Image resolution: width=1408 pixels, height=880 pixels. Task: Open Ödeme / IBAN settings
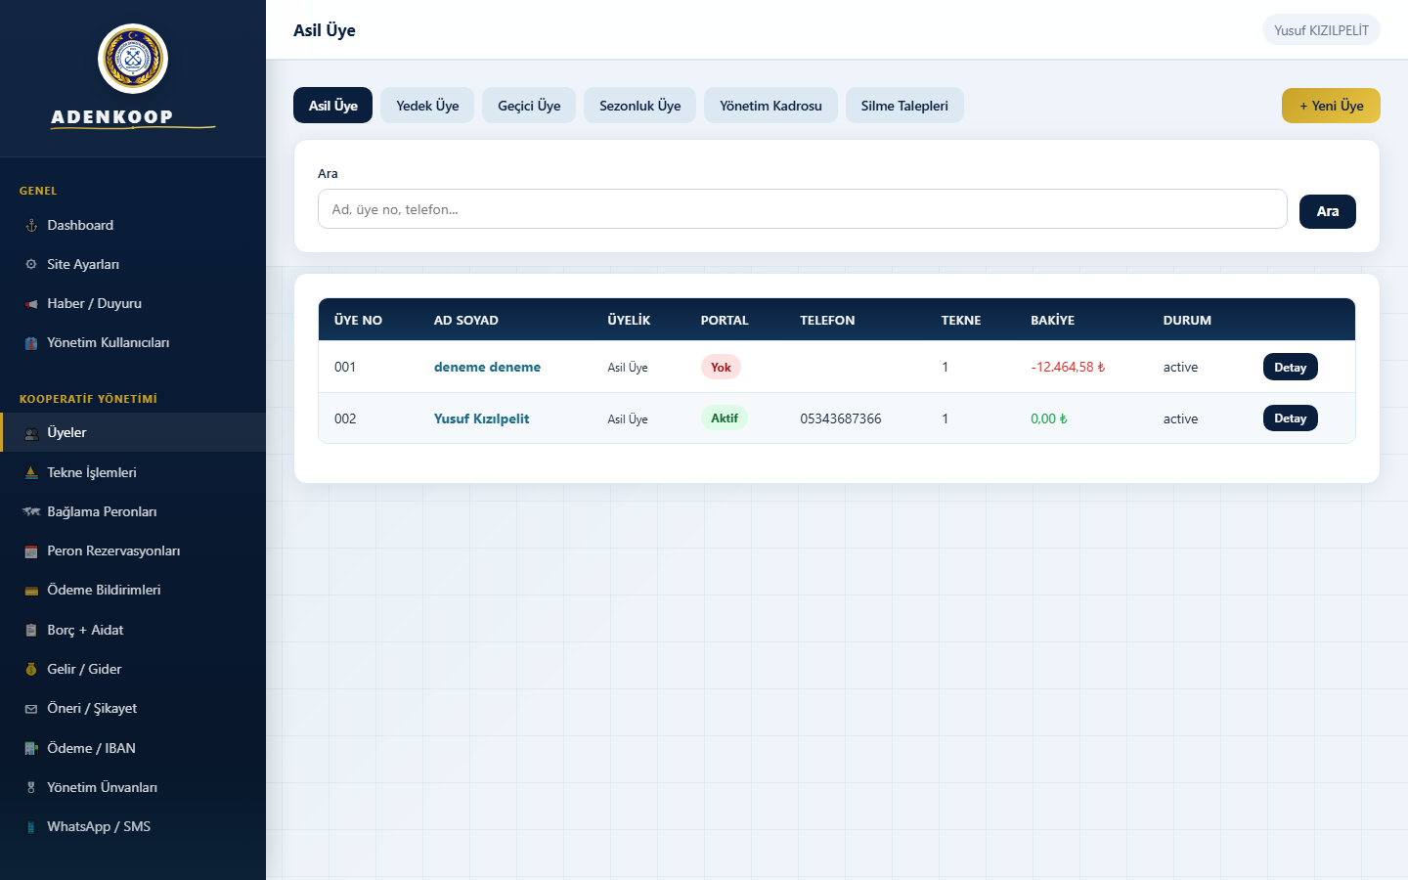133,748
